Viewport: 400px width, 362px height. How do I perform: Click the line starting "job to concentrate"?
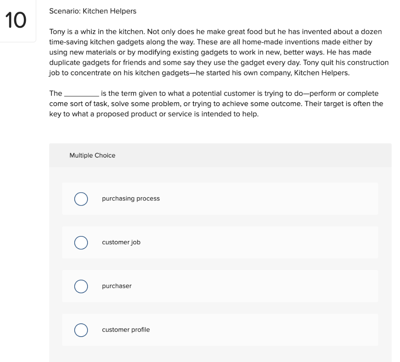pyautogui.click(x=199, y=73)
